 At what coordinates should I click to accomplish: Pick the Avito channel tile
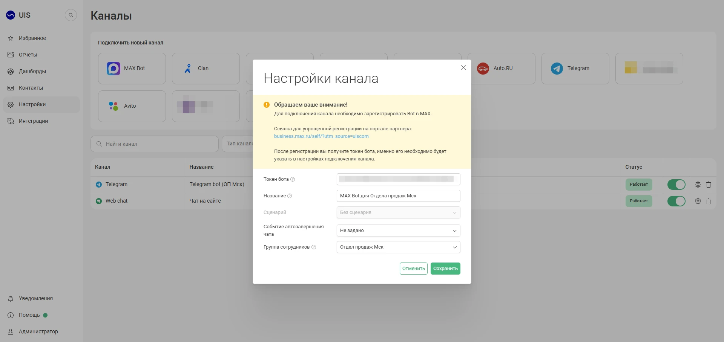pos(132,106)
